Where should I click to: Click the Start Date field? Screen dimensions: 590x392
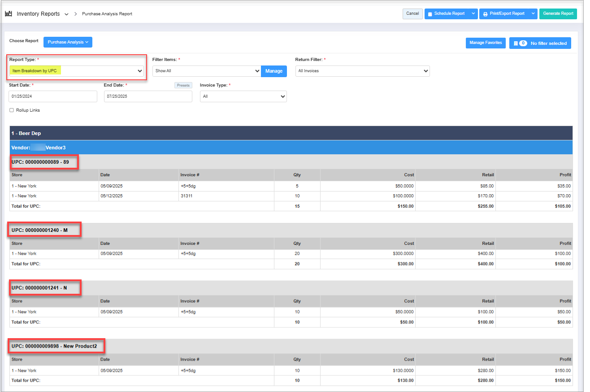click(x=53, y=96)
